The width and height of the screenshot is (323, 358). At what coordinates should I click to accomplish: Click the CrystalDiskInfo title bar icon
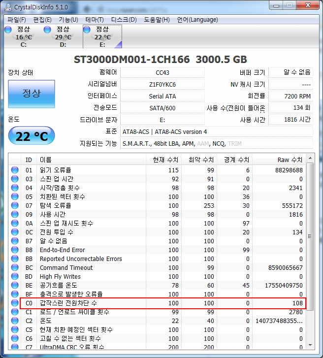pos(8,7)
